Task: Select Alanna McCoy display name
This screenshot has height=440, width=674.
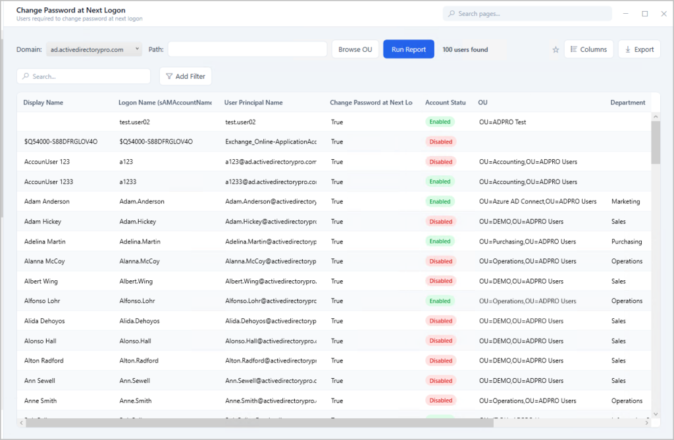Action: pyautogui.click(x=44, y=261)
